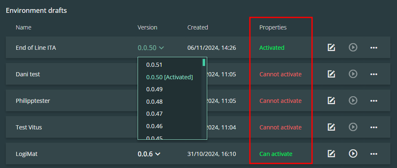The image size is (397, 168).
Task: Click Cannot activate status for Test Vitus
Action: pyautogui.click(x=280, y=127)
